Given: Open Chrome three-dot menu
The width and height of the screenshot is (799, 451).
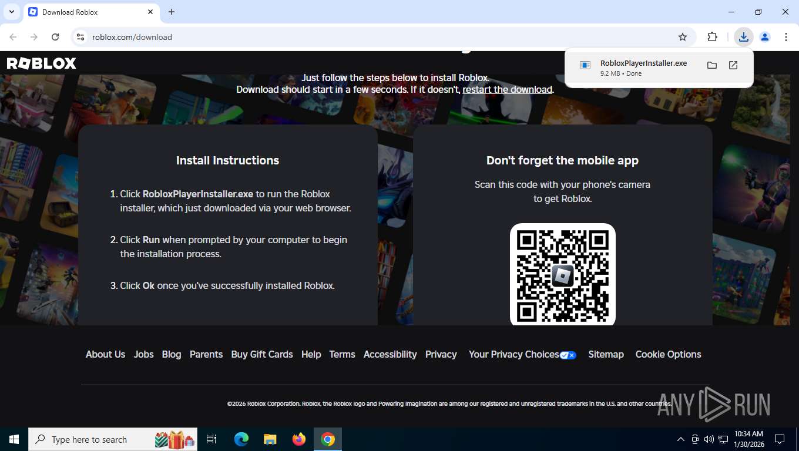Looking at the screenshot, I should point(786,37).
